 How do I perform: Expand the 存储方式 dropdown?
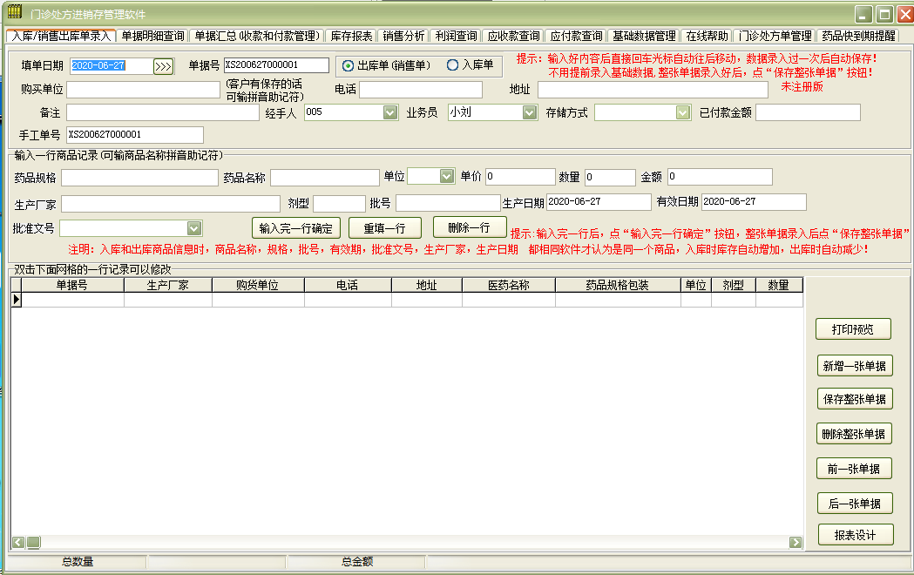pyautogui.click(x=683, y=112)
